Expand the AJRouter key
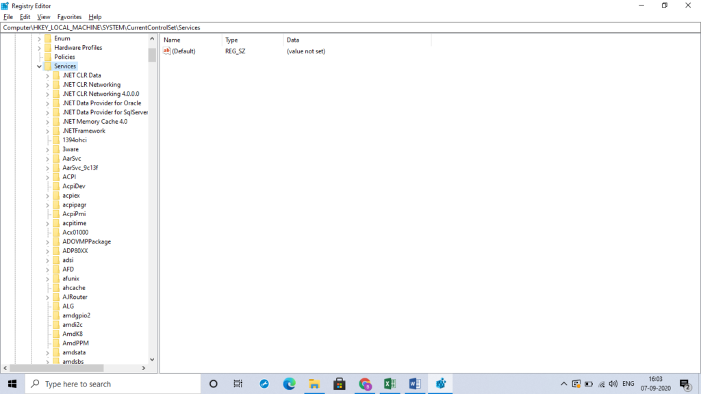The height and width of the screenshot is (394, 701). click(x=47, y=298)
